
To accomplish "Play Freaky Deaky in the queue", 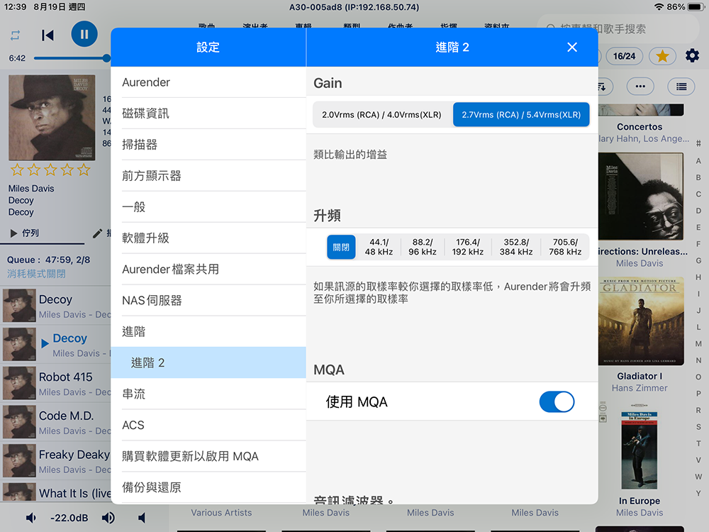I will tap(55, 461).
